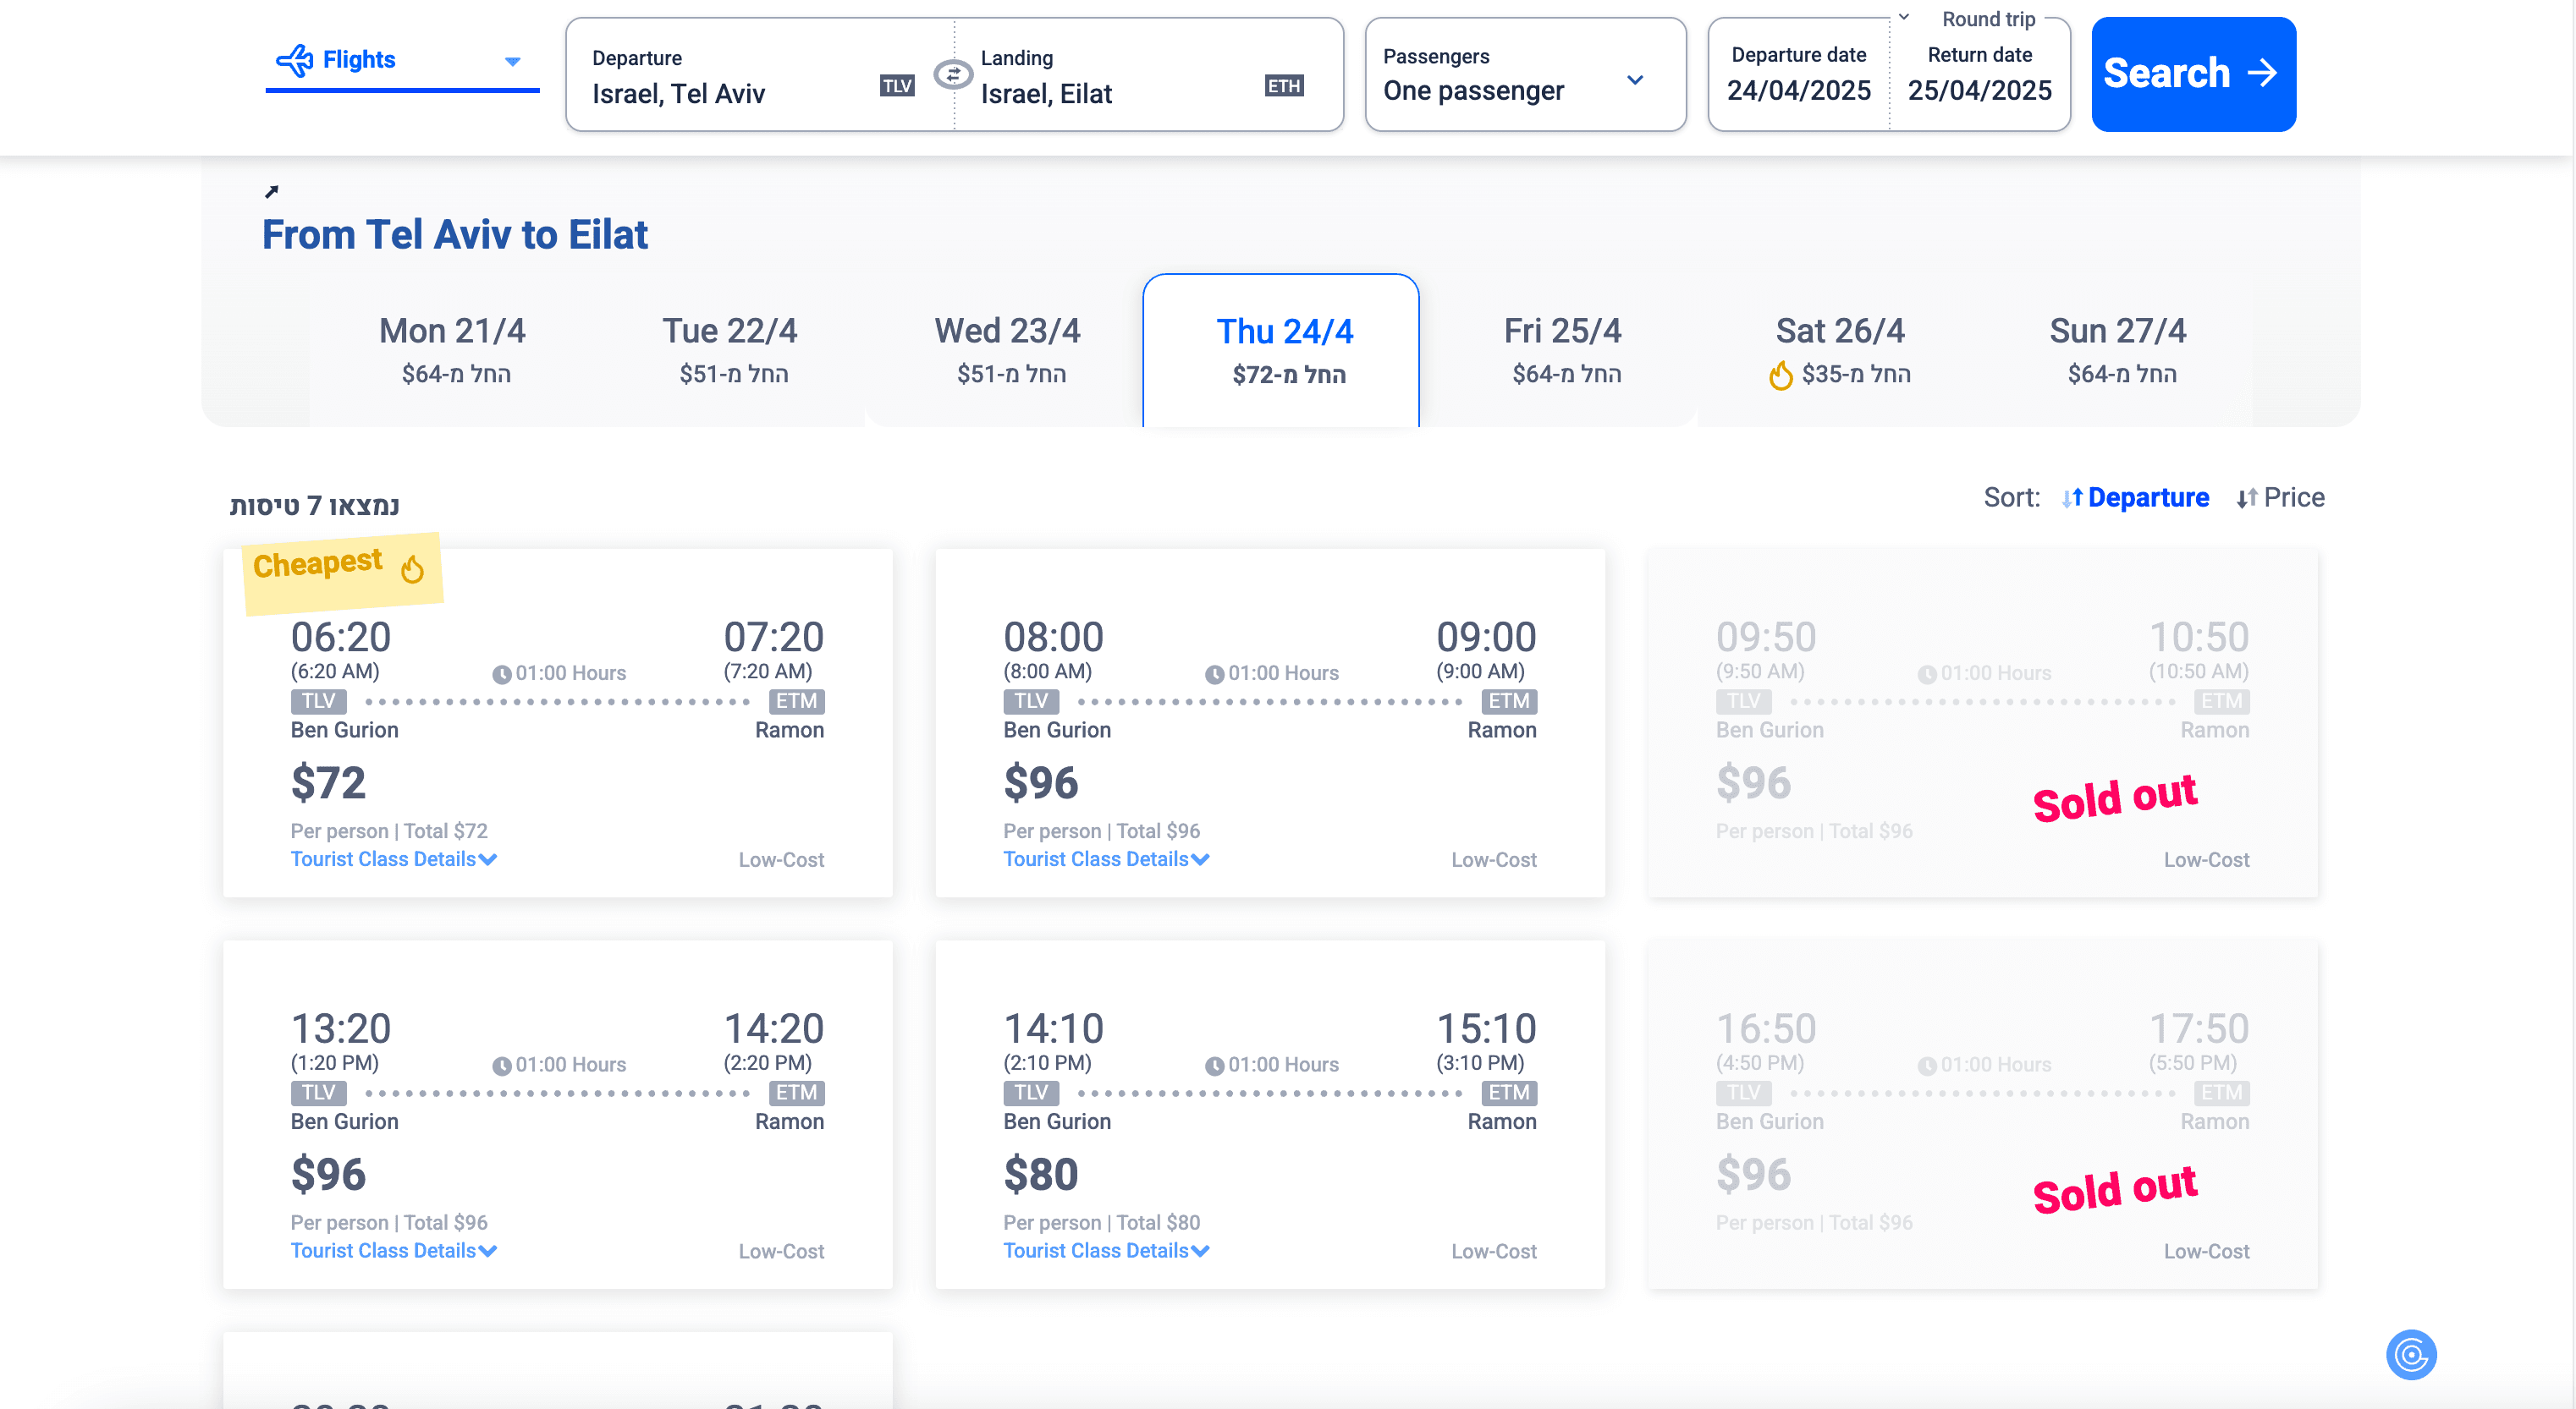The height and width of the screenshot is (1409, 2576).
Task: Click the flame icon on Cheapest badge
Action: tap(412, 569)
